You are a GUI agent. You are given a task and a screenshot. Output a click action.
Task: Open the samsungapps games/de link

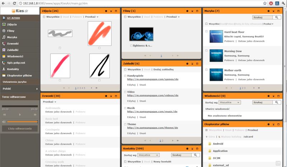click(x=153, y=79)
